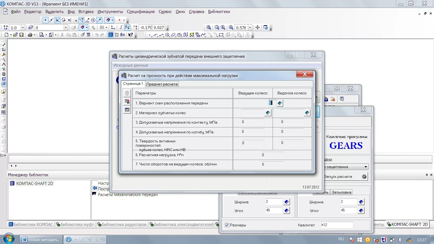Open the layer number dropdown

pos(66,27)
